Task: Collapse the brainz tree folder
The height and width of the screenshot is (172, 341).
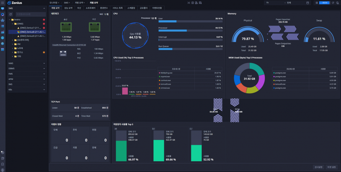Action: point(10,19)
